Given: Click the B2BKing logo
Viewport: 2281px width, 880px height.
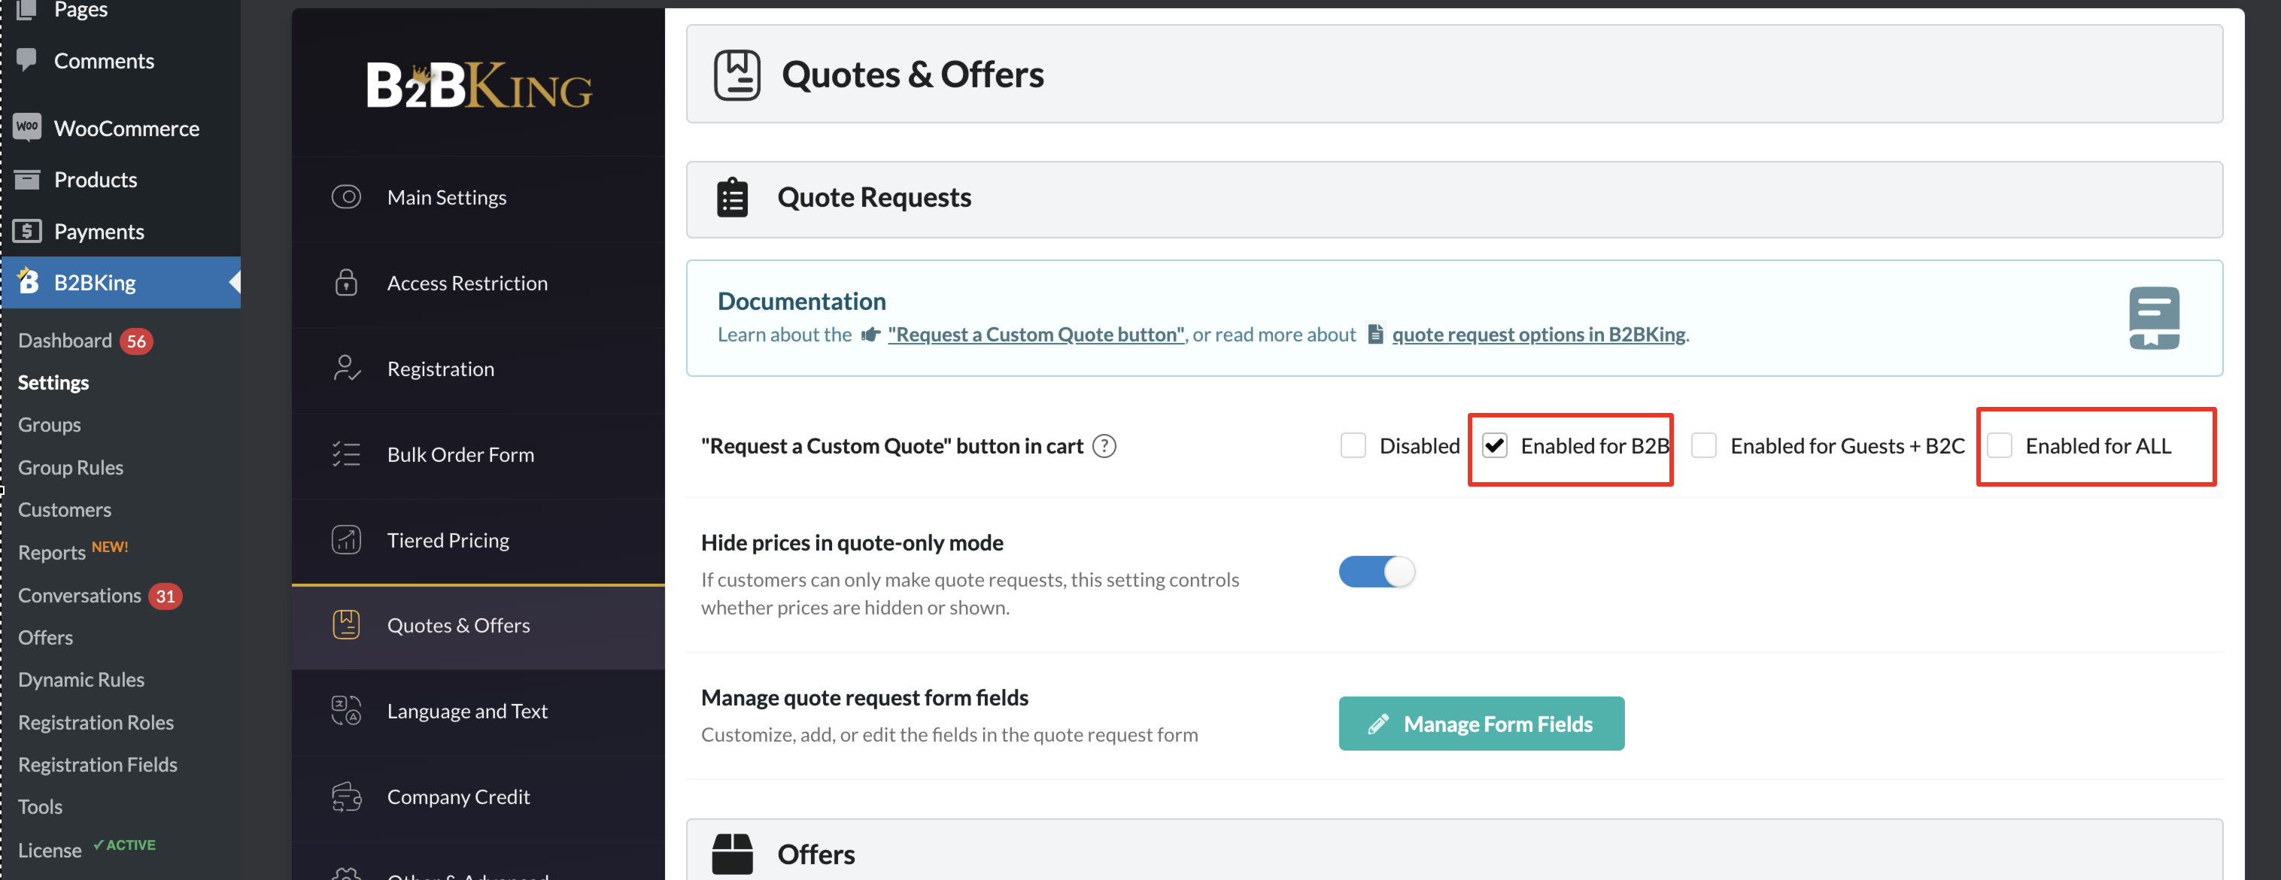Looking at the screenshot, I should [x=479, y=85].
